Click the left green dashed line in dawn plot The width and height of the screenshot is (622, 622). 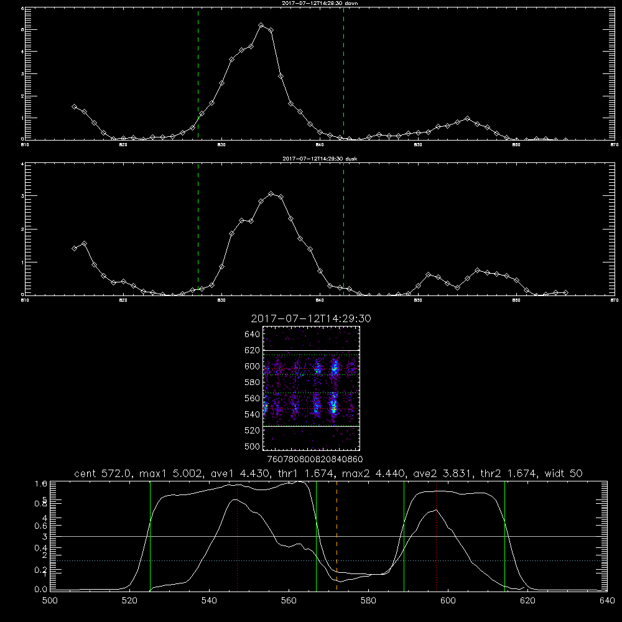coord(198,74)
